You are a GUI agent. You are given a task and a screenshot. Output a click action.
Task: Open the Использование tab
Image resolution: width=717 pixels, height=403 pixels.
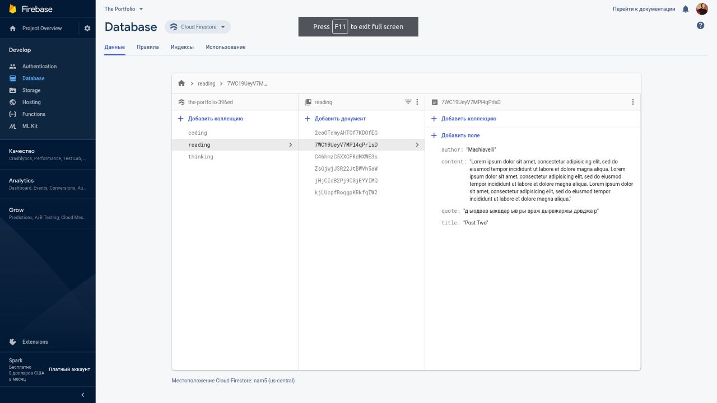tap(225, 47)
